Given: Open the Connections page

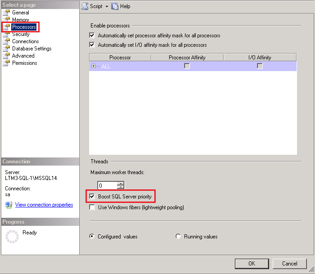Looking at the screenshot, I should tap(26, 41).
